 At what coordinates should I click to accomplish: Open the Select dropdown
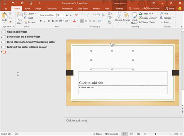tap(166, 22)
